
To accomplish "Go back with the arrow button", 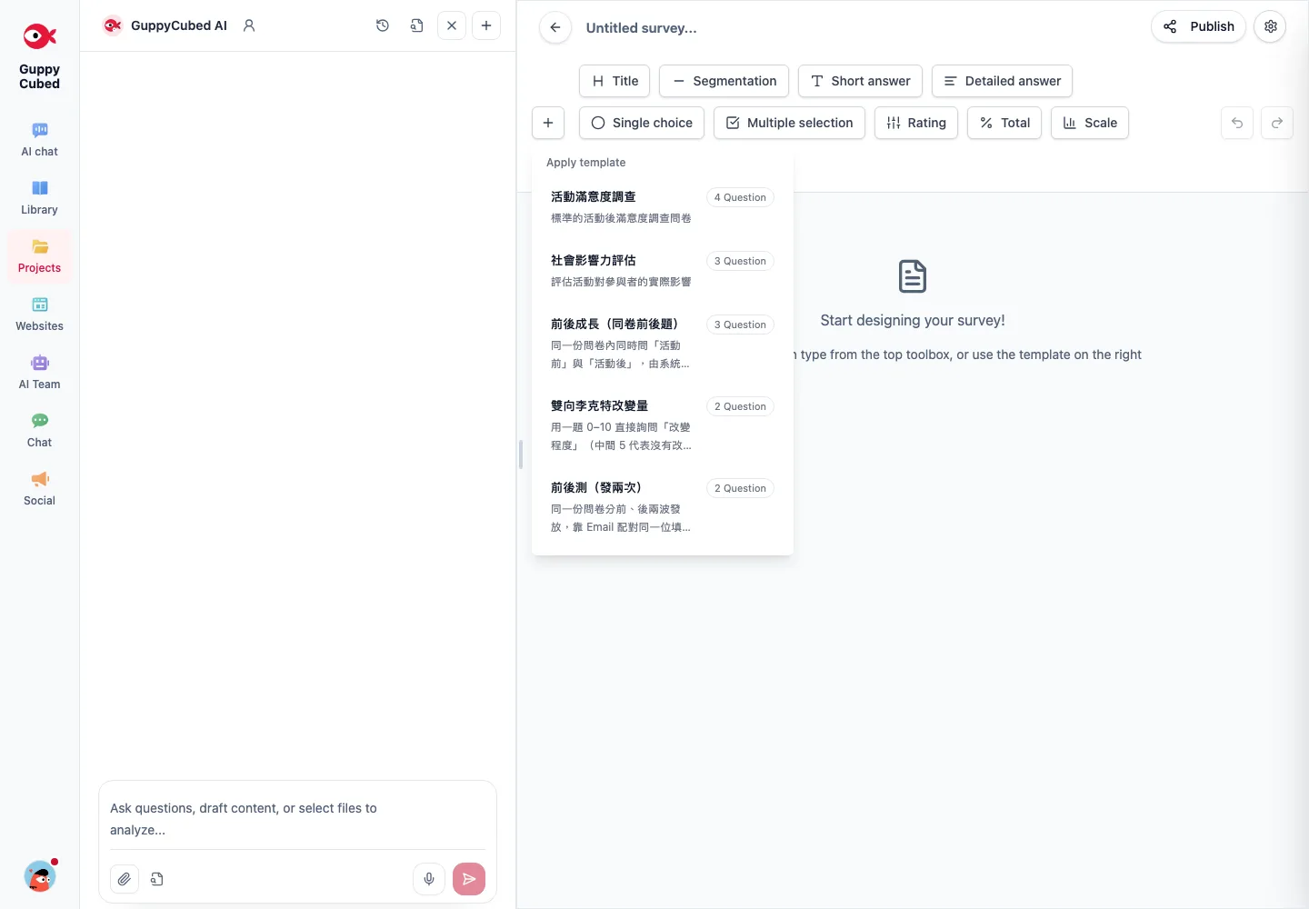I will [x=555, y=27].
